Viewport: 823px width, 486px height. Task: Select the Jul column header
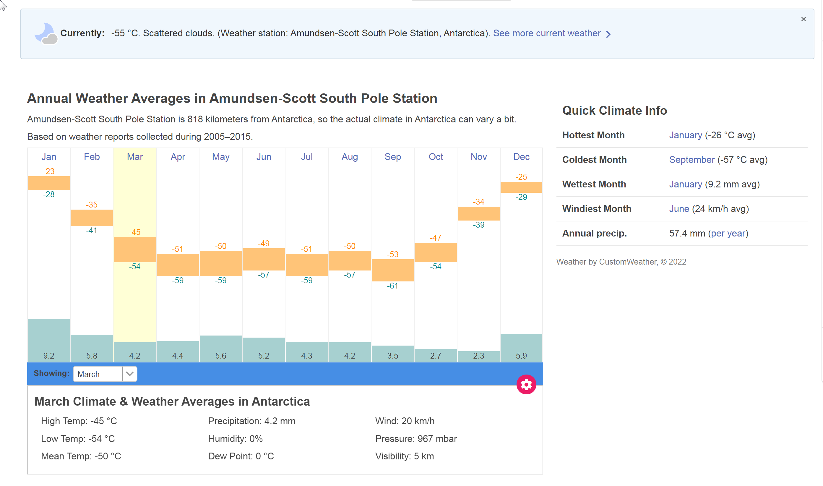click(307, 157)
